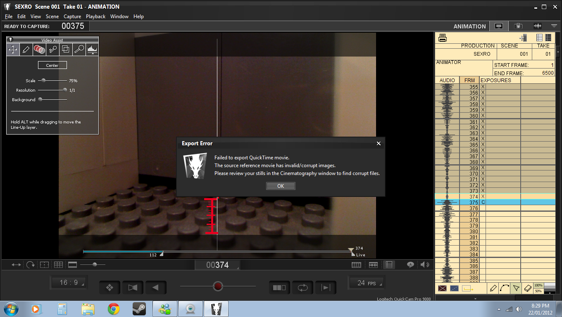Select the X-Sheet arrow pointer tool
Image resolution: width=562 pixels, height=317 pixels.
coord(516,288)
